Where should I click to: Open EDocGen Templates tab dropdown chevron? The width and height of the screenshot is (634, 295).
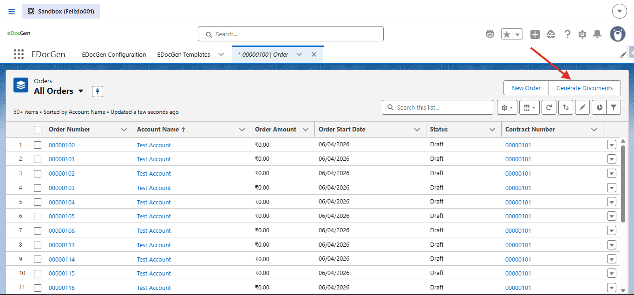221,54
